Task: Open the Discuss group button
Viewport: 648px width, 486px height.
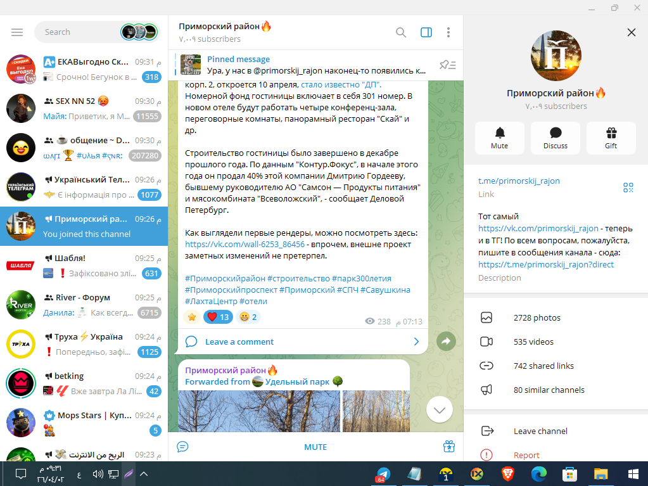Action: [556, 138]
